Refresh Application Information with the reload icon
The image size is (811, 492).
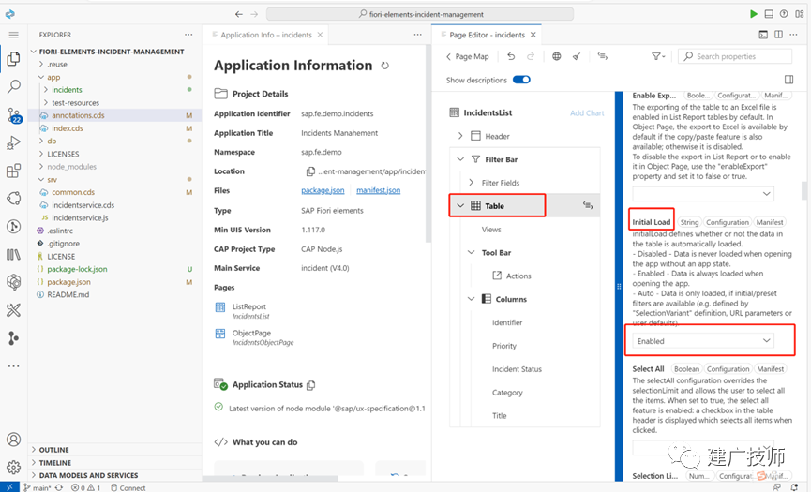[x=384, y=66]
